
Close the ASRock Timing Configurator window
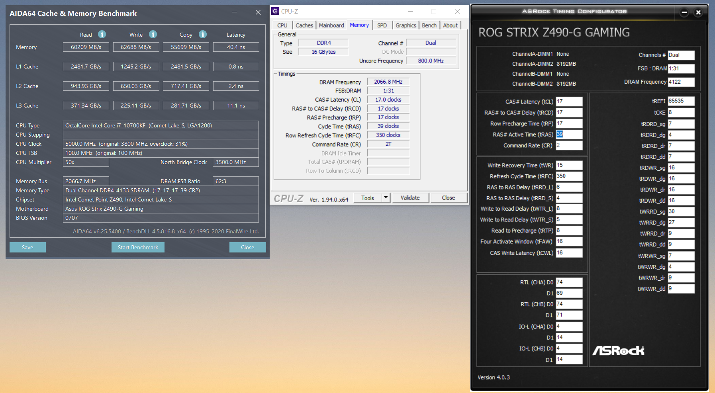(x=698, y=12)
